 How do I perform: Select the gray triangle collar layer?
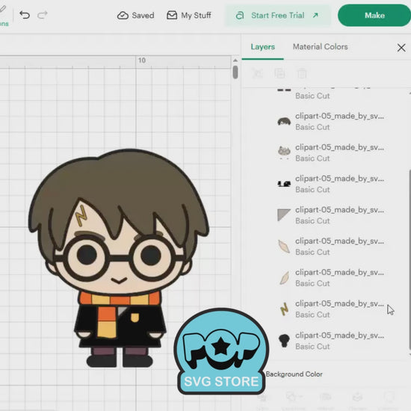pos(331,215)
